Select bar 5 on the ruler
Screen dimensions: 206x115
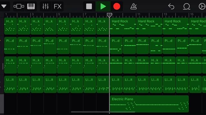[x=59, y=14]
